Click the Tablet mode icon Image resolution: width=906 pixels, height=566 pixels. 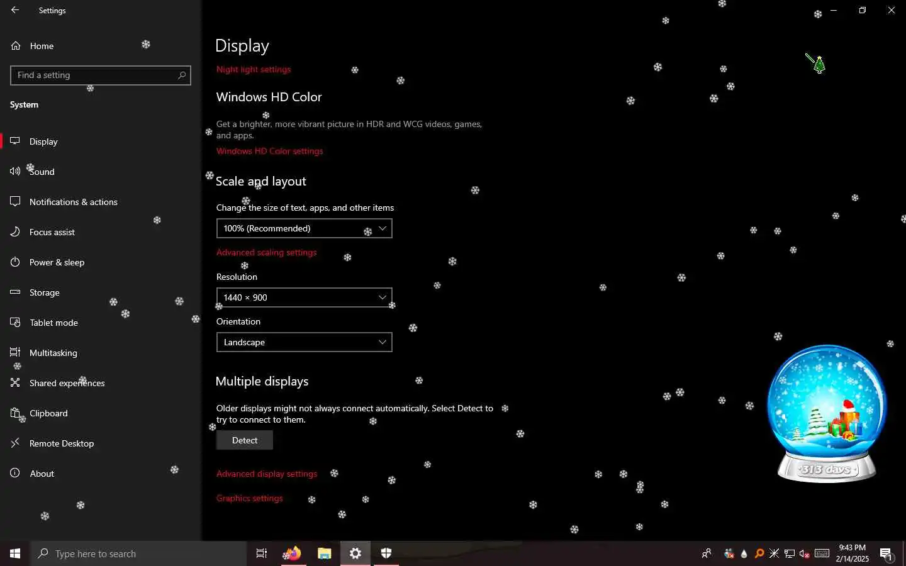(15, 323)
